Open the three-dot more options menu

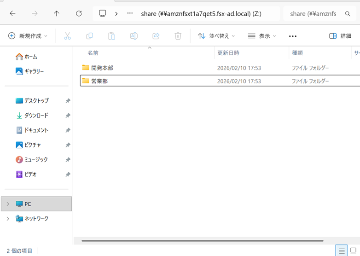[x=293, y=36]
